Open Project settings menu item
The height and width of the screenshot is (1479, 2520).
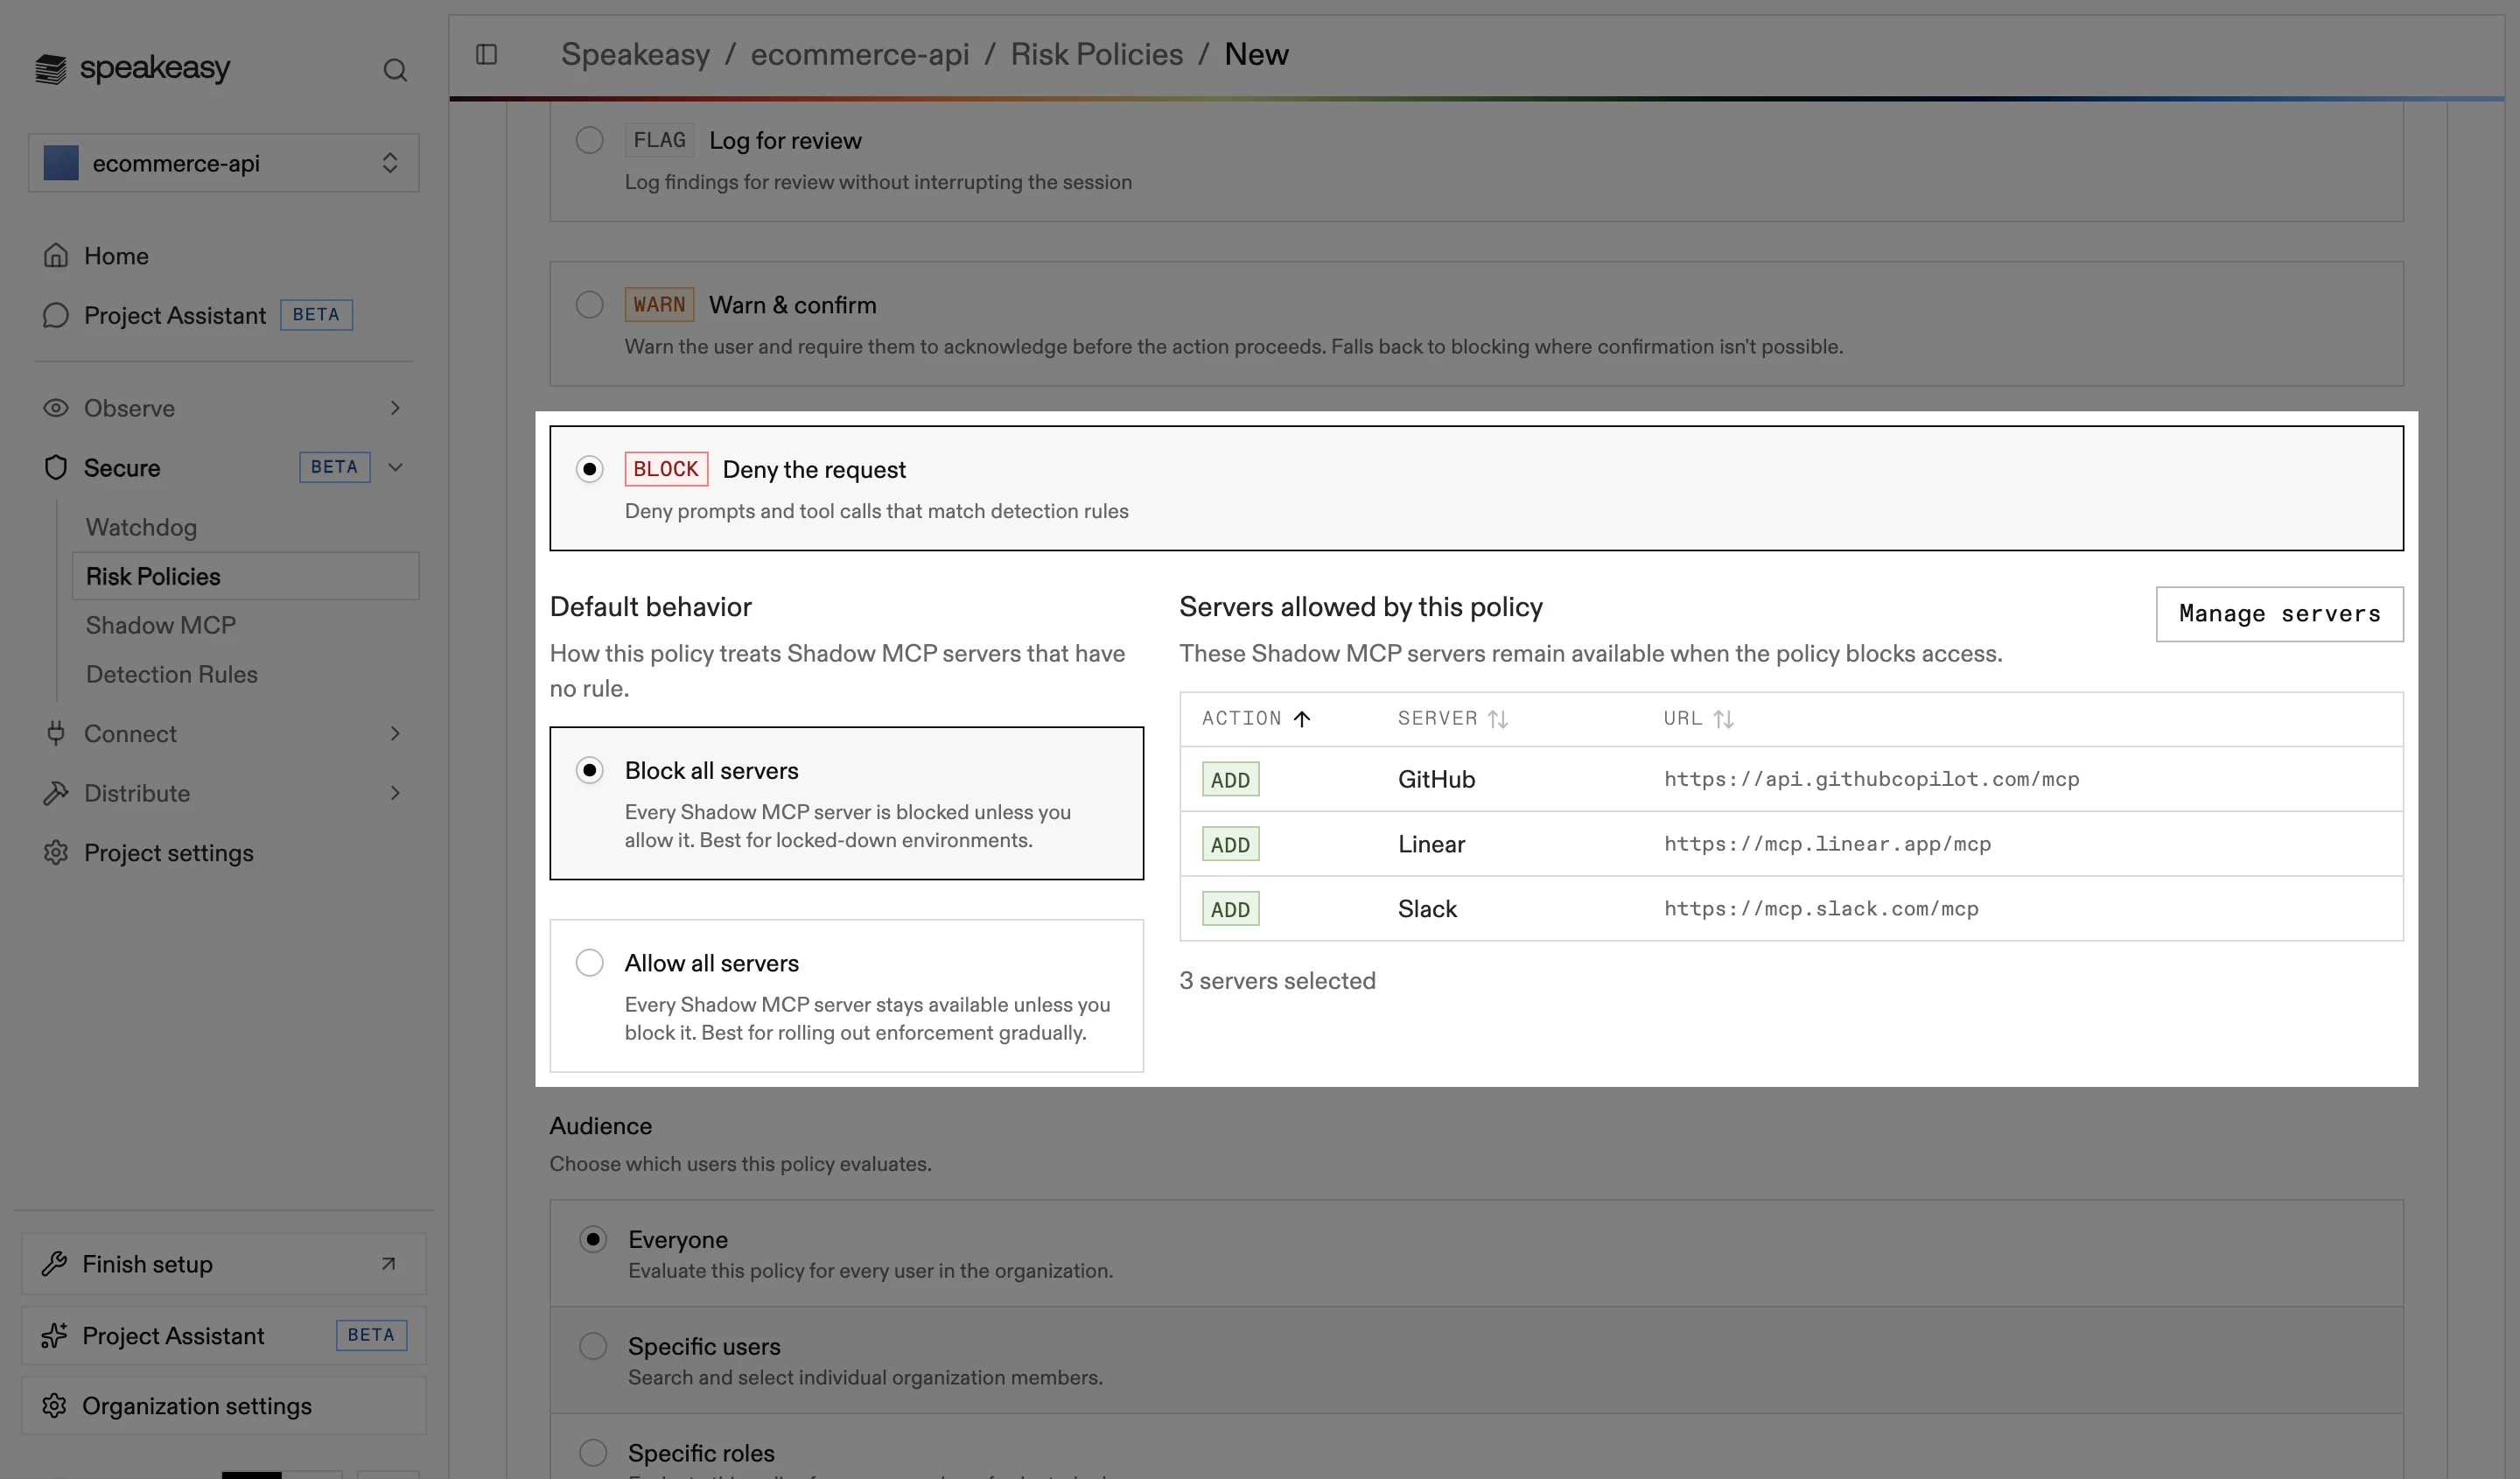point(169,853)
